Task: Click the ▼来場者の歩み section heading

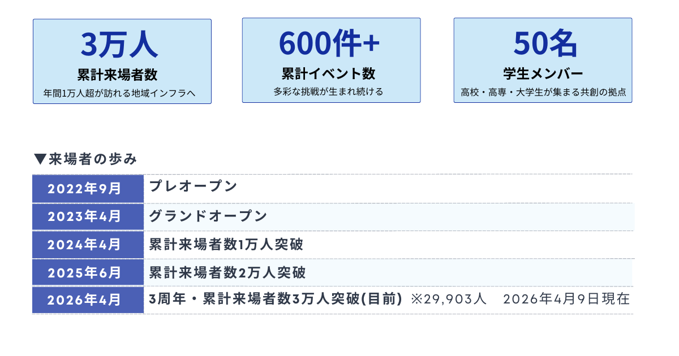Action: pos(85,159)
